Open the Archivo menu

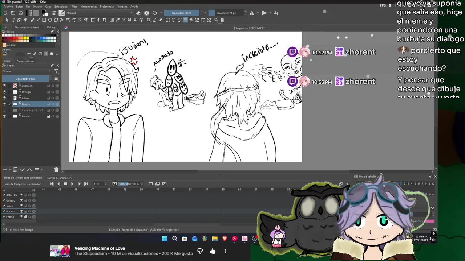[x=8, y=7]
